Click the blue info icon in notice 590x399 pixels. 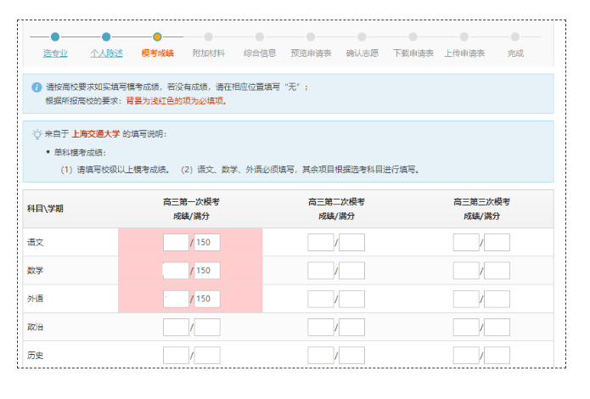pyautogui.click(x=37, y=87)
